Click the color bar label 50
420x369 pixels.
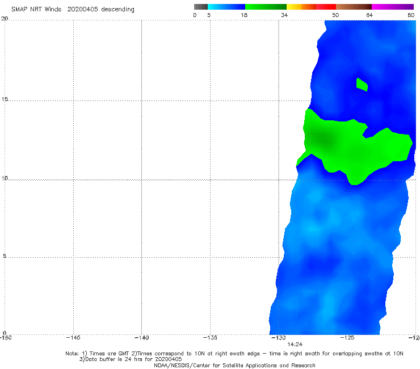click(335, 15)
